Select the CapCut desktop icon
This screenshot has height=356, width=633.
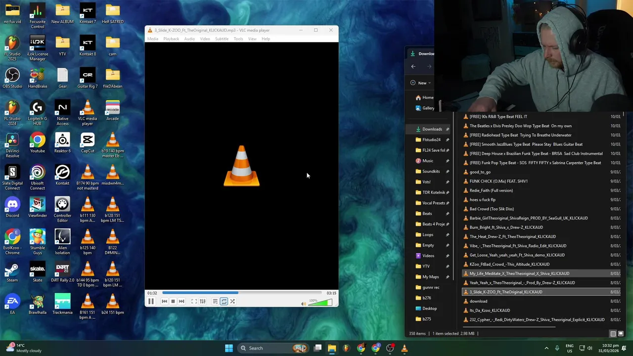point(88,143)
